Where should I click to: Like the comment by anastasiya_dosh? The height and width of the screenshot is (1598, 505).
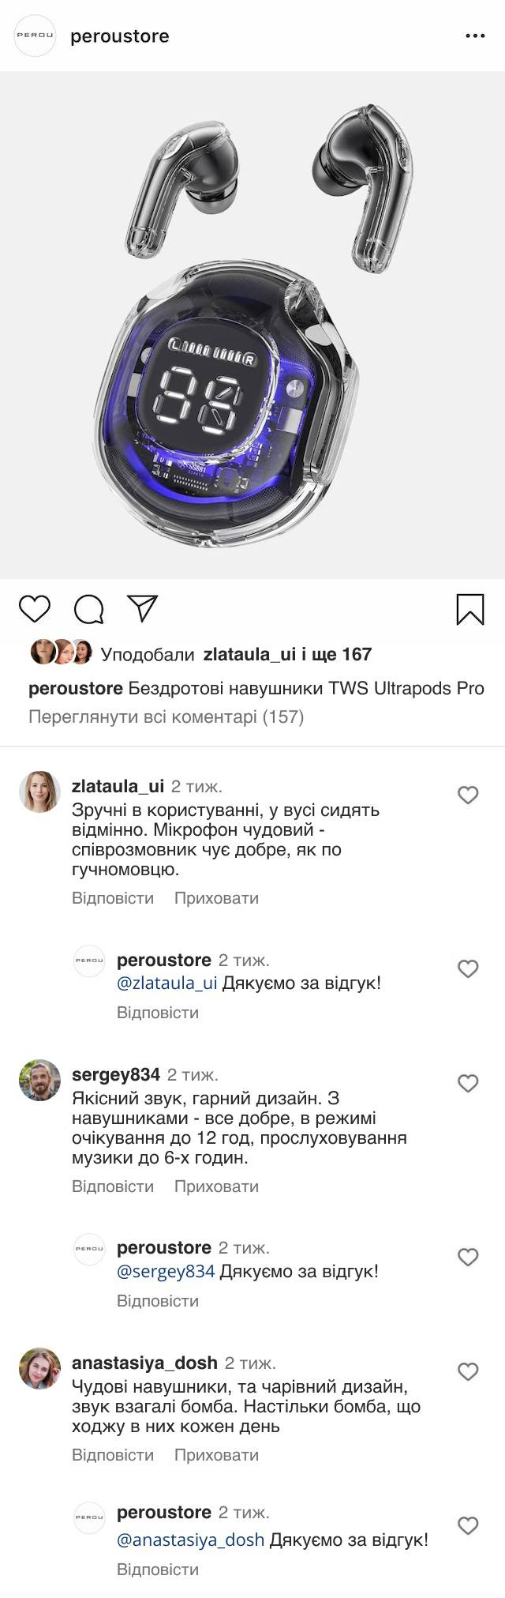pyautogui.click(x=468, y=1371)
